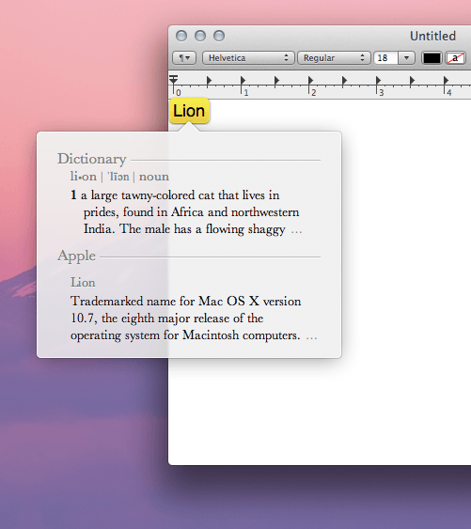Open the Regular typeface style dropdown
The image size is (471, 529).
click(x=334, y=58)
